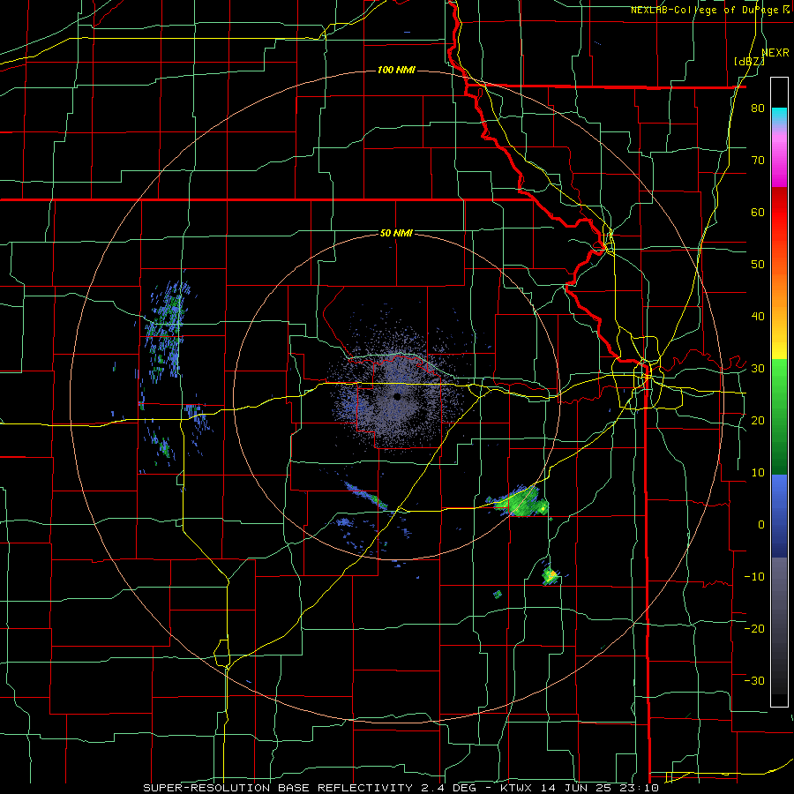Select the 30 dBZ scale label

(758, 368)
